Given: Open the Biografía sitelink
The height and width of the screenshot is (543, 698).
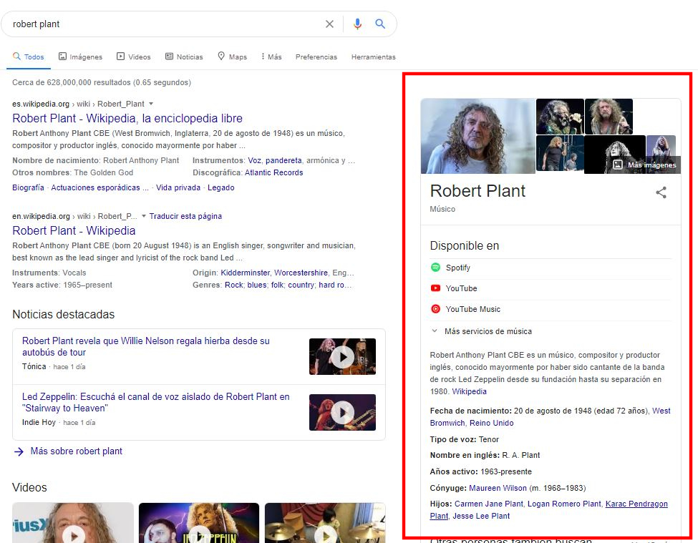Looking at the screenshot, I should [28, 187].
